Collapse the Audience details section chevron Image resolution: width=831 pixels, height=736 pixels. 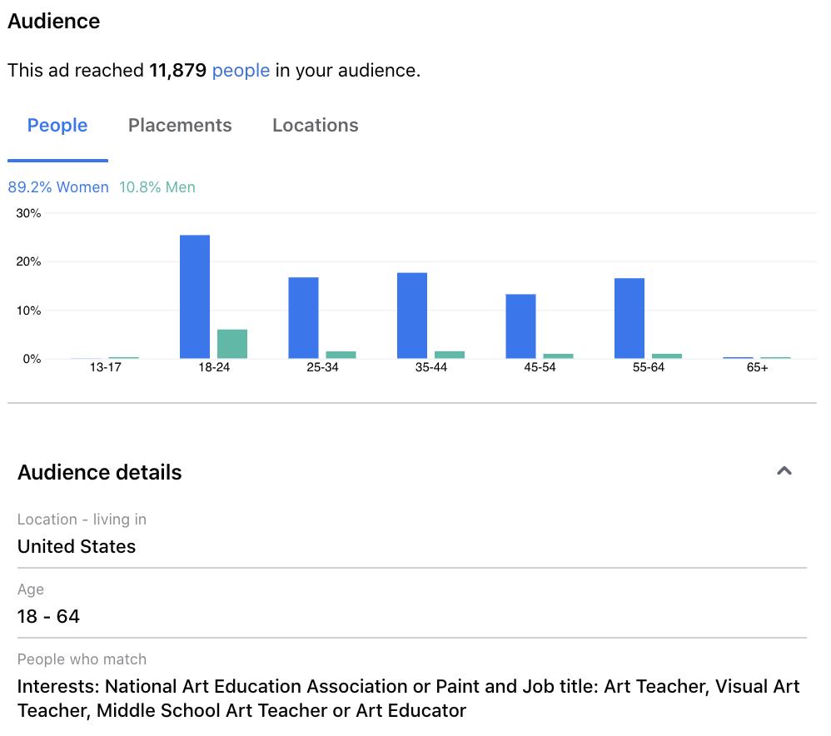pos(784,471)
